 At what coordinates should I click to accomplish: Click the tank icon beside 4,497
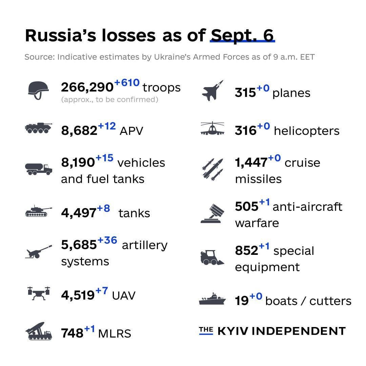[x=39, y=211]
